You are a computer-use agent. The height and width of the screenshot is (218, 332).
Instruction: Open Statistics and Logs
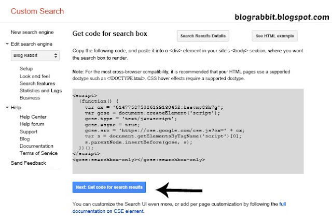pos(40,91)
